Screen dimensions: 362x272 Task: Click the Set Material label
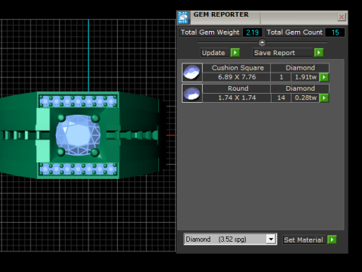click(303, 240)
